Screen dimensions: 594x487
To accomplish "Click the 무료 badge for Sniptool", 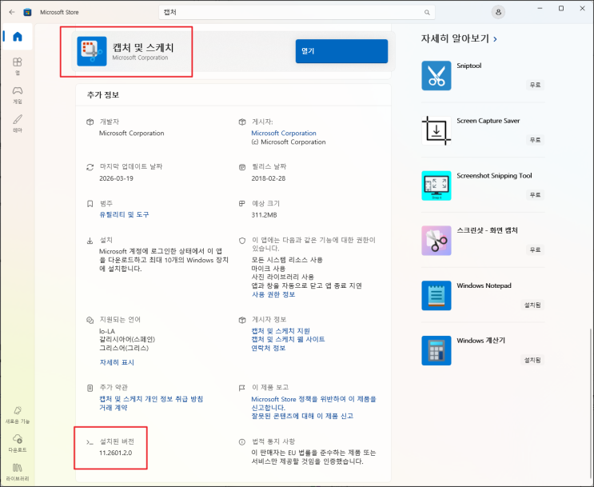I will point(536,85).
